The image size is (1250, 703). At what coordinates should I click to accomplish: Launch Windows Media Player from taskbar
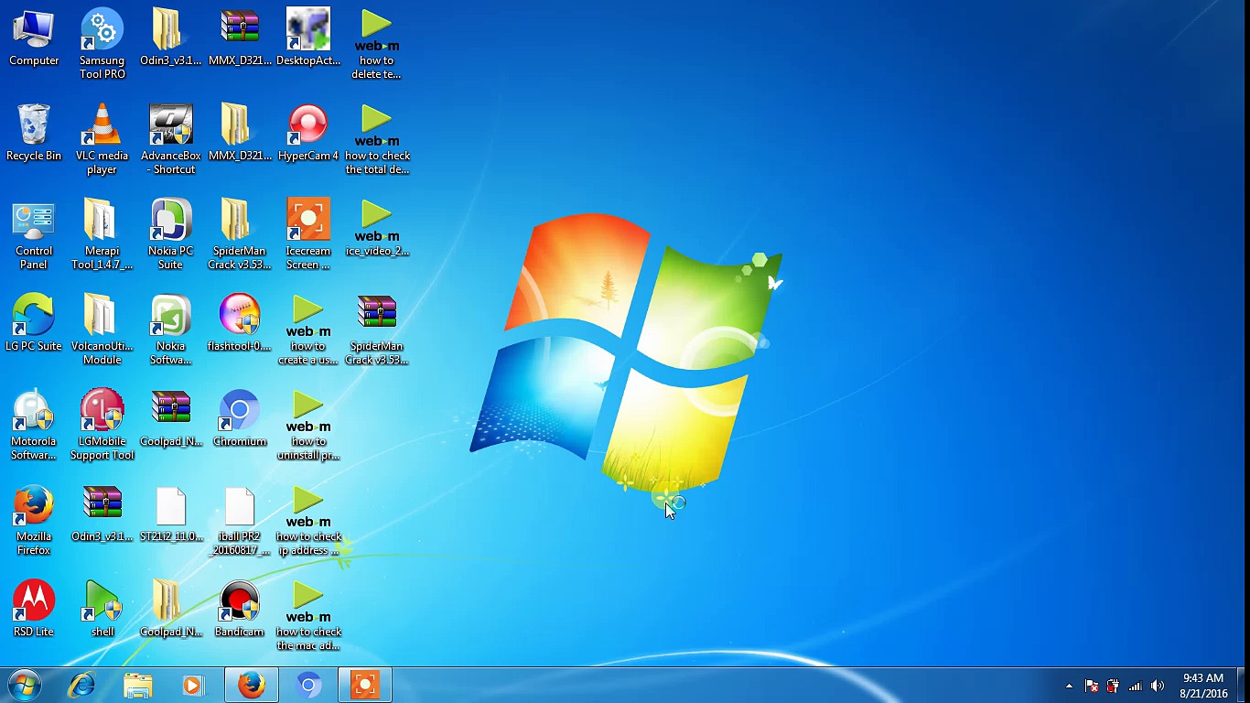[194, 685]
